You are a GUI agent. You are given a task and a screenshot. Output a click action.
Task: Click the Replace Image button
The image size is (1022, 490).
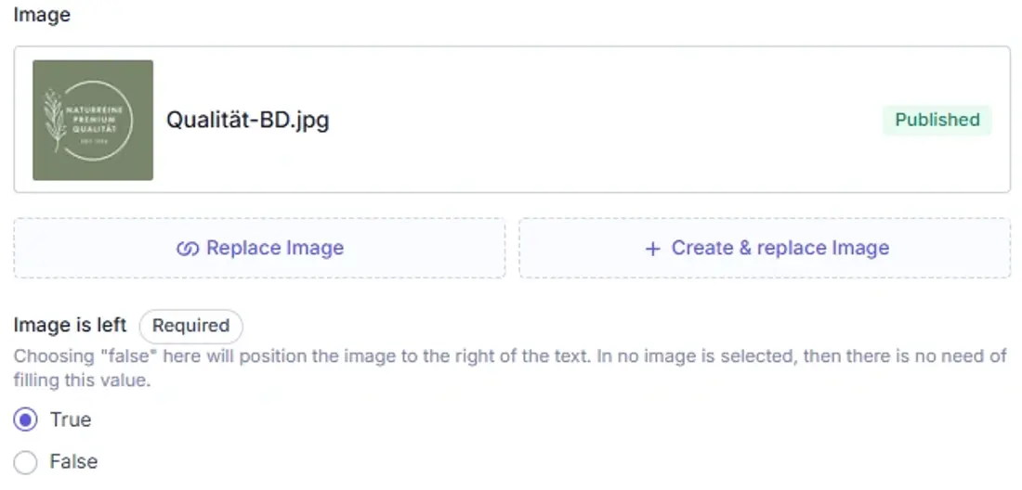click(259, 248)
